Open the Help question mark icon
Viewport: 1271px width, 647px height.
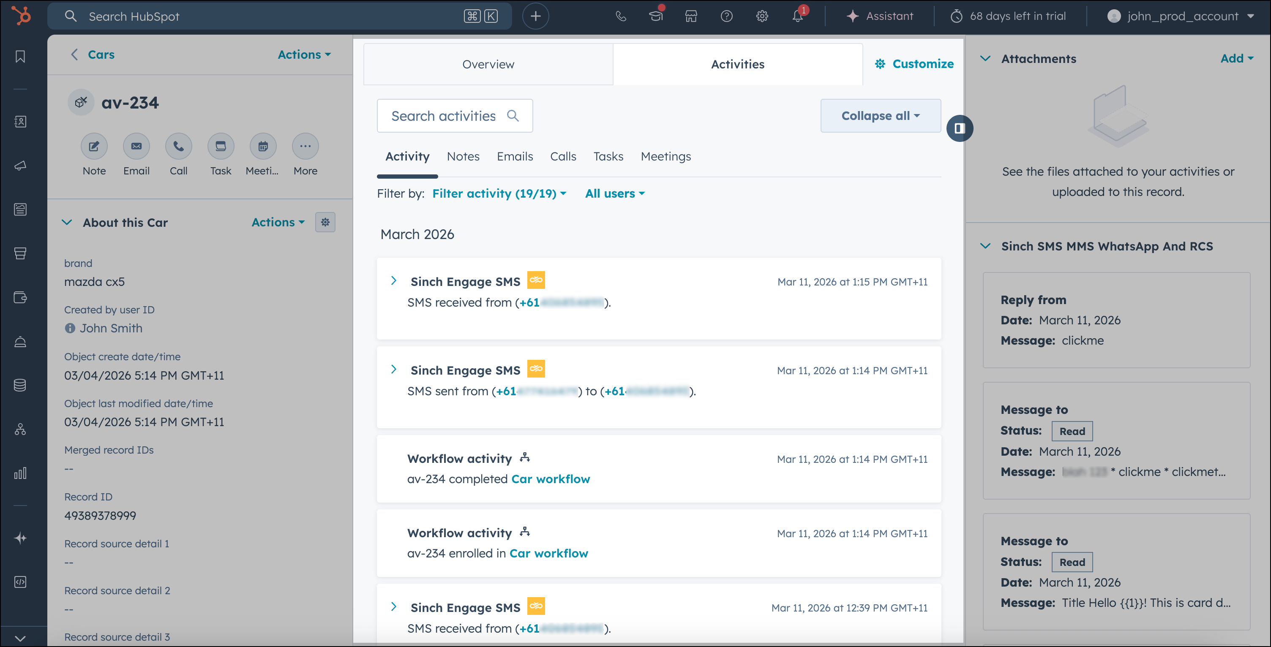pyautogui.click(x=726, y=16)
